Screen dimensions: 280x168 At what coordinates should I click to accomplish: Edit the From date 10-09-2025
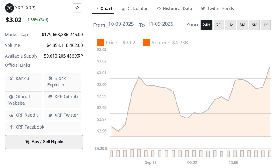[x=121, y=24]
